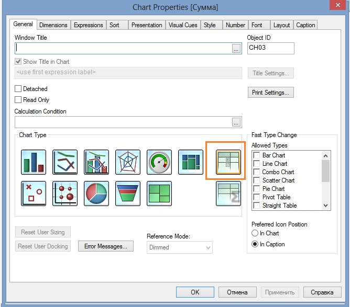This screenshot has height=307, width=350.
Task: Confirm with the OK button
Action: 195,292
